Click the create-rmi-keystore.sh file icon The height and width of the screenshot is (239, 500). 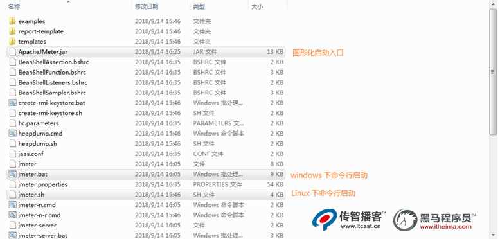(x=12, y=113)
